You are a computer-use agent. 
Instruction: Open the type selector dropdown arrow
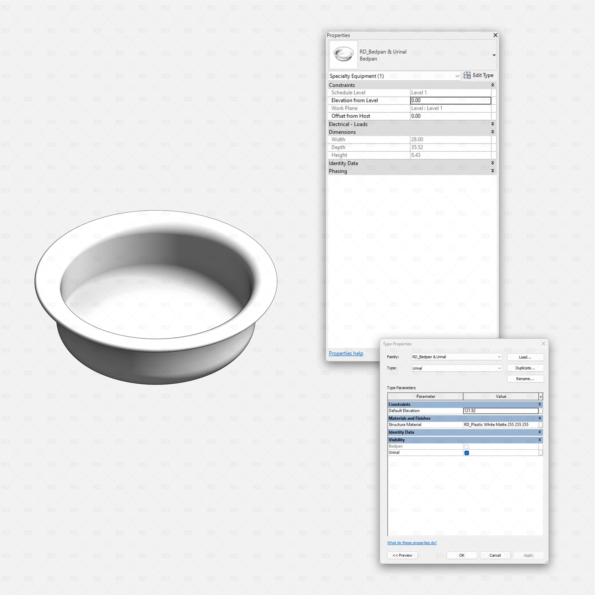pos(494,55)
